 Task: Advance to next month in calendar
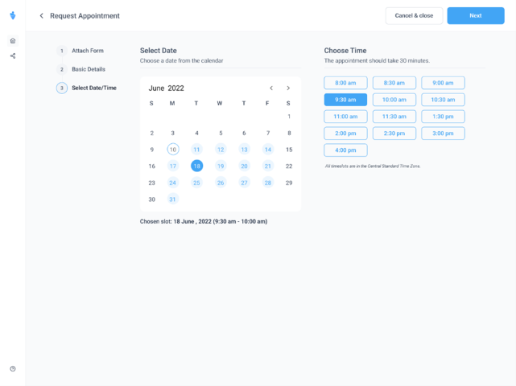(x=288, y=88)
